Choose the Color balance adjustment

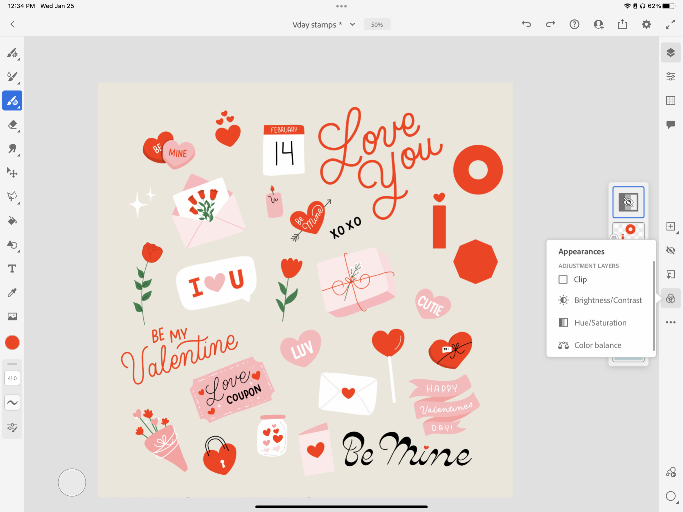tap(598, 345)
